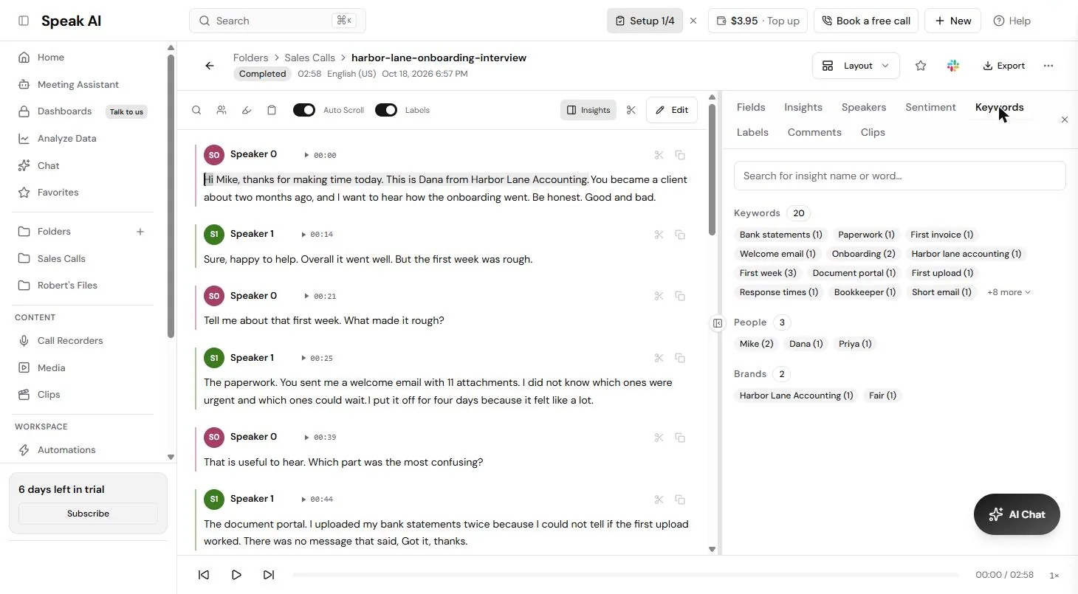1078x594 pixels.
Task: Play the audio recording
Action: 236,575
